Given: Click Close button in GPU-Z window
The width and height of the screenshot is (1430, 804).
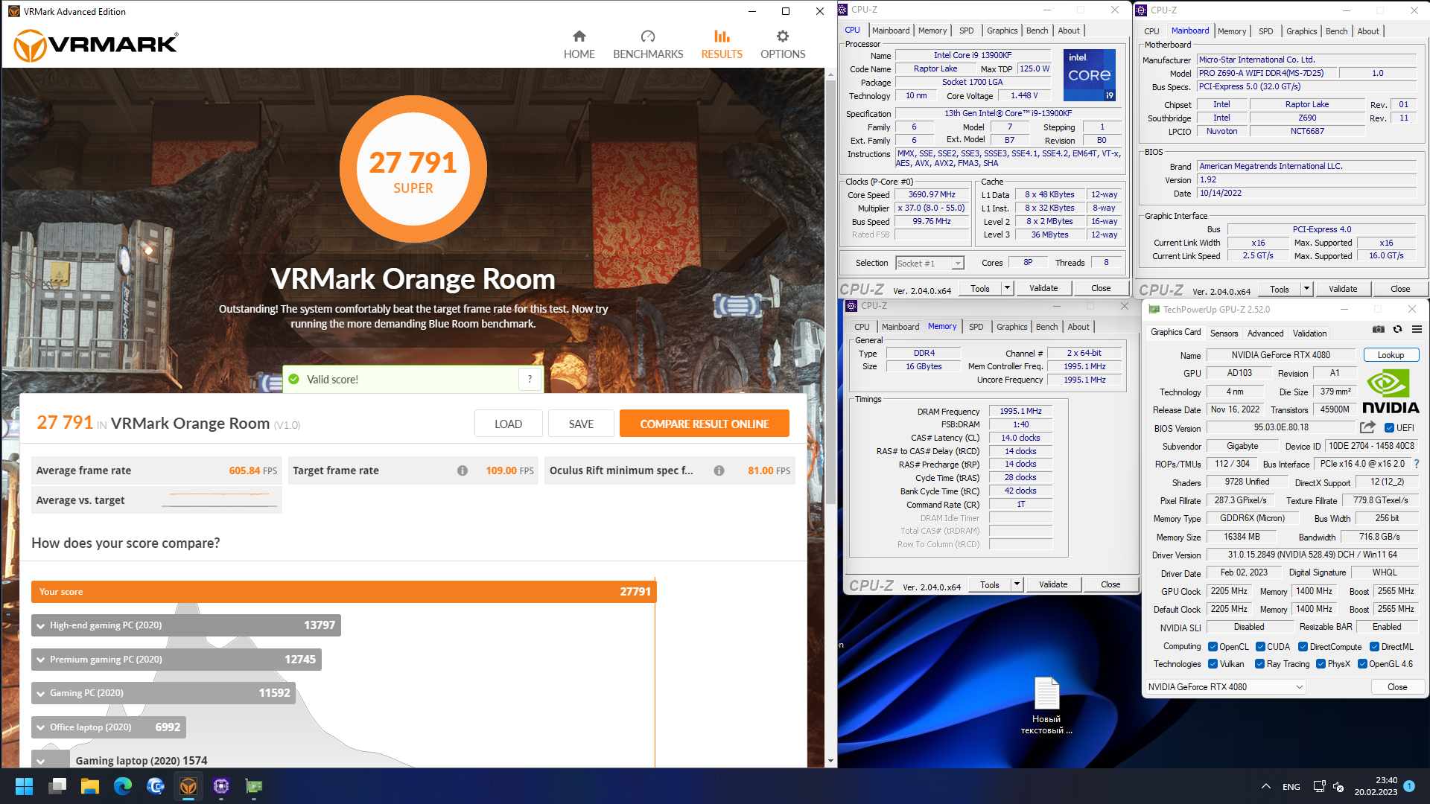Looking at the screenshot, I should pyautogui.click(x=1397, y=687).
